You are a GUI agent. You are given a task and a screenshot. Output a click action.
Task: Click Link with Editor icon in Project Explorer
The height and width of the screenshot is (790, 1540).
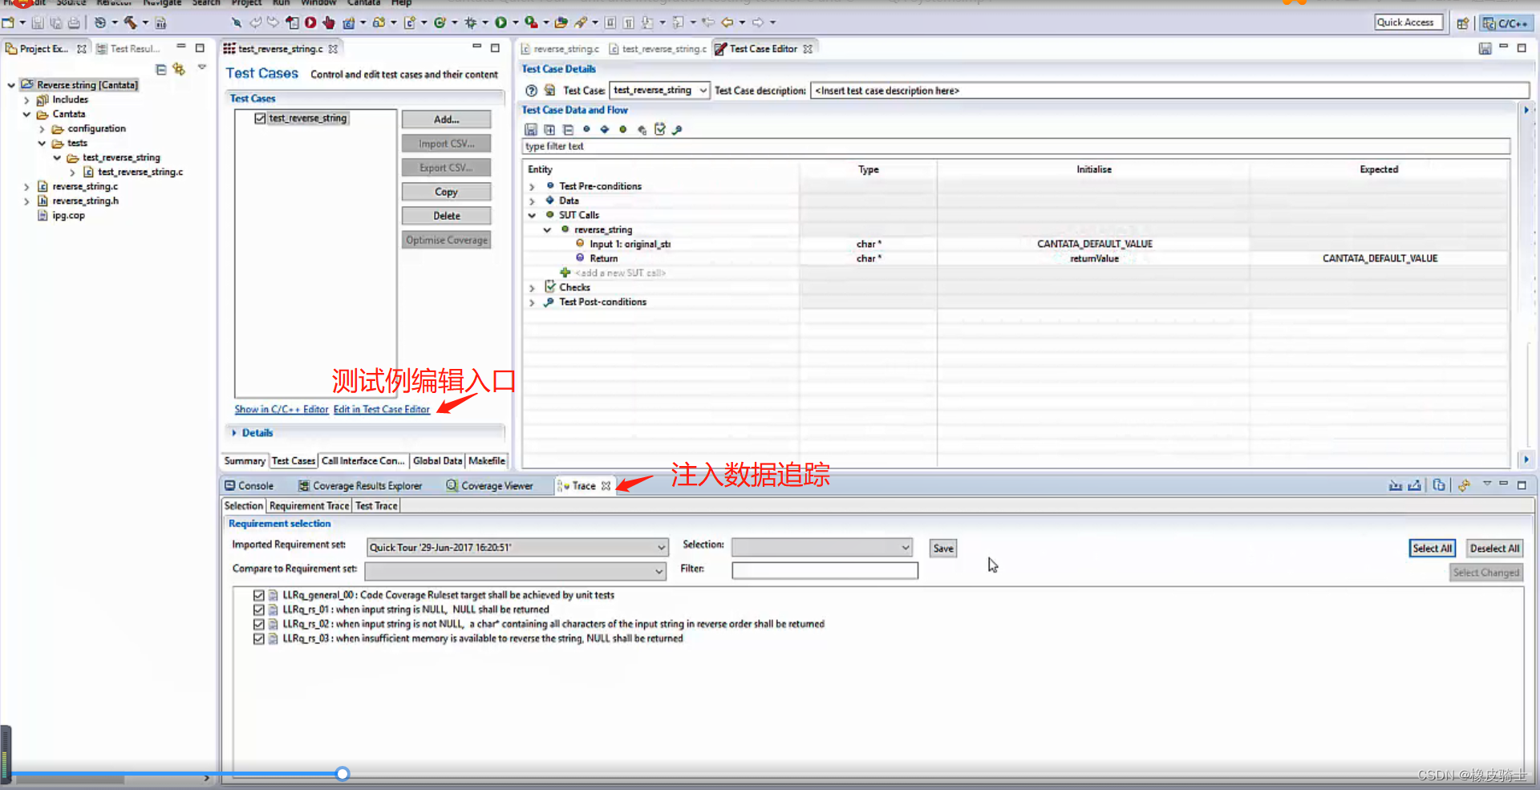(x=179, y=70)
